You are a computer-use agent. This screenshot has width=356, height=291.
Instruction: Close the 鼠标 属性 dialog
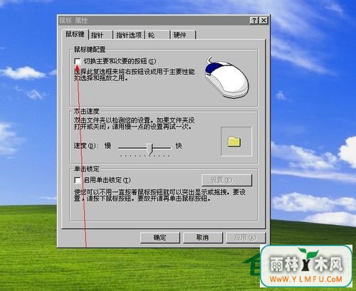(x=263, y=21)
